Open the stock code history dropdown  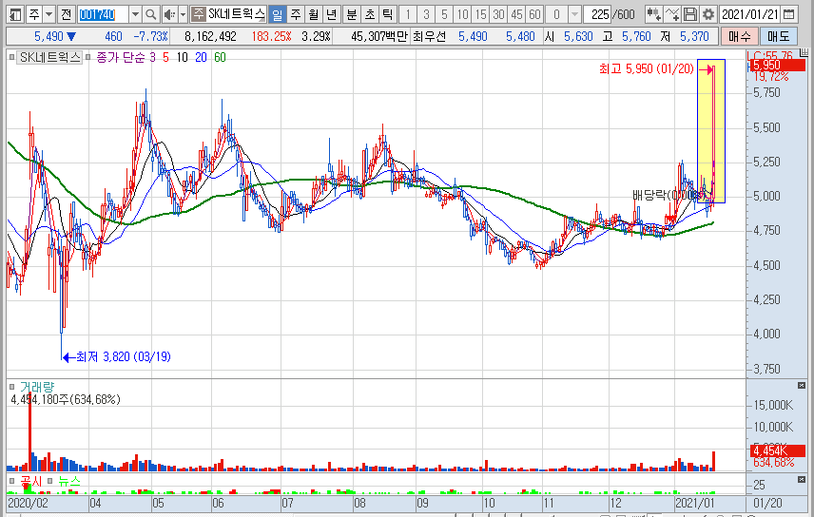[x=134, y=14]
